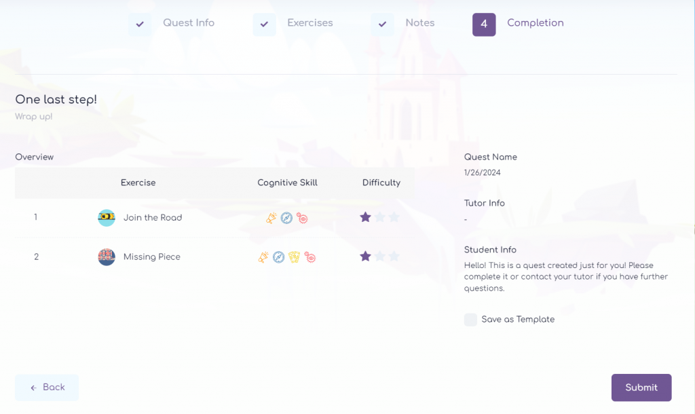Submit the quest
Image resolution: width=695 pixels, height=414 pixels.
(641, 388)
